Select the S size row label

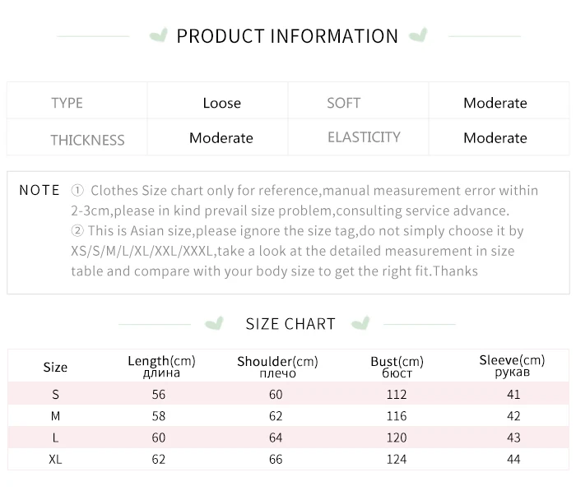(55, 395)
